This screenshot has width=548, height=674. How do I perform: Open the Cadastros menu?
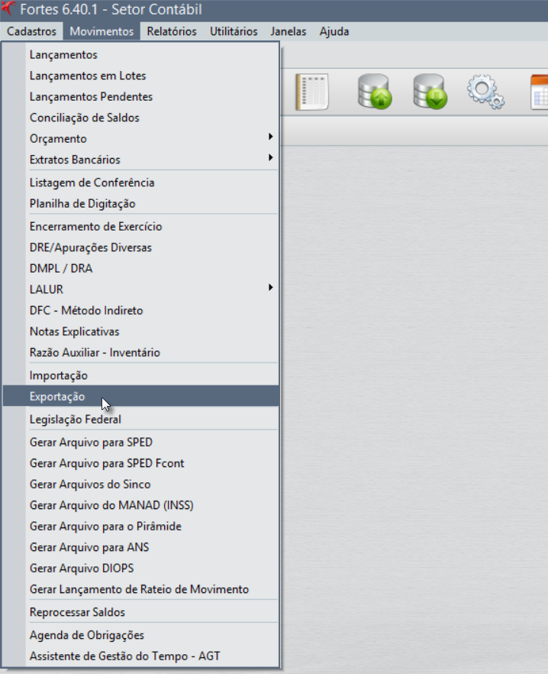(x=31, y=31)
